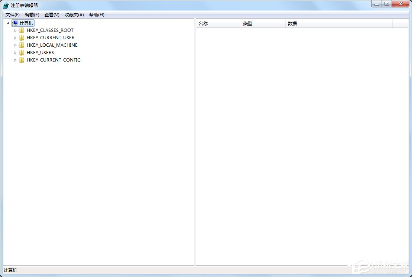This screenshot has height=277, width=412.
Task: Collapse the 计算机 tree node
Action: pos(7,23)
